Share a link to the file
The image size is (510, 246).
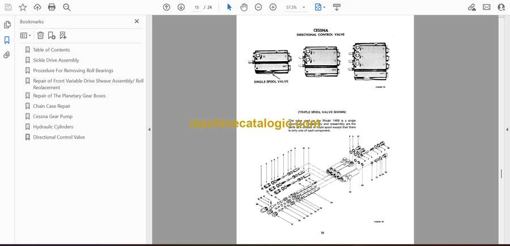471,7
